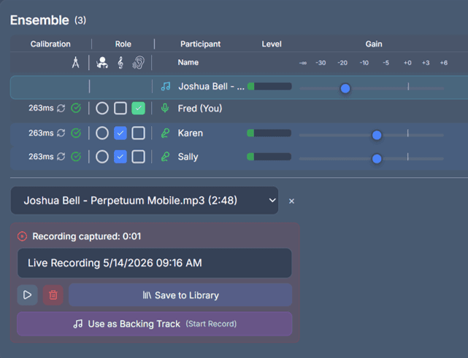Select the Karen participant name
The width and height of the screenshot is (468, 358).
click(x=190, y=133)
